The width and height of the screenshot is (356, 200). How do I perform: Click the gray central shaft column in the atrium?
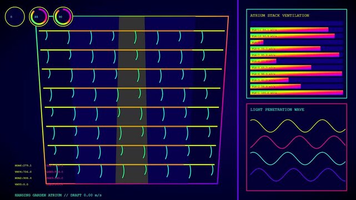(x=132, y=100)
